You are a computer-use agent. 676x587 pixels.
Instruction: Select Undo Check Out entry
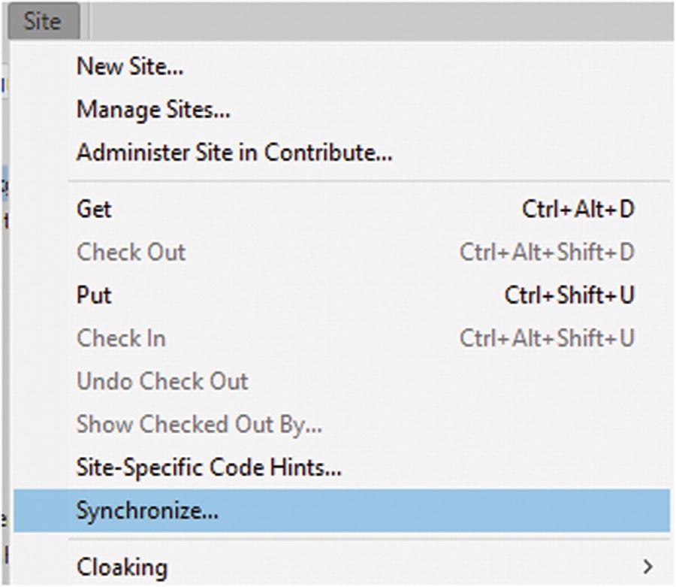point(162,381)
